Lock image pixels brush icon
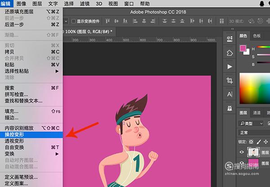The width and height of the screenshot is (270, 187). pyautogui.click(x=259, y=142)
